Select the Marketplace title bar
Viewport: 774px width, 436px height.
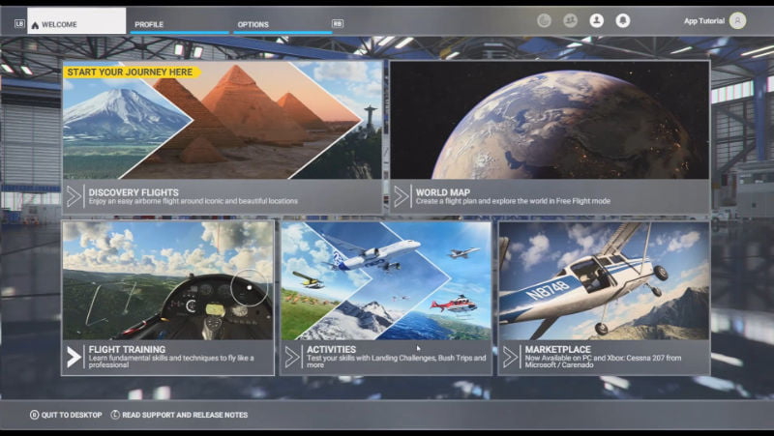(604, 357)
